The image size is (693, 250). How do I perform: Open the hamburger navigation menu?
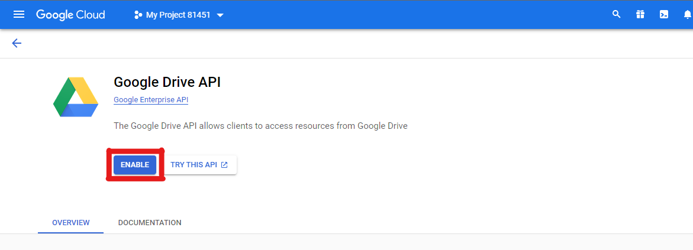point(18,15)
